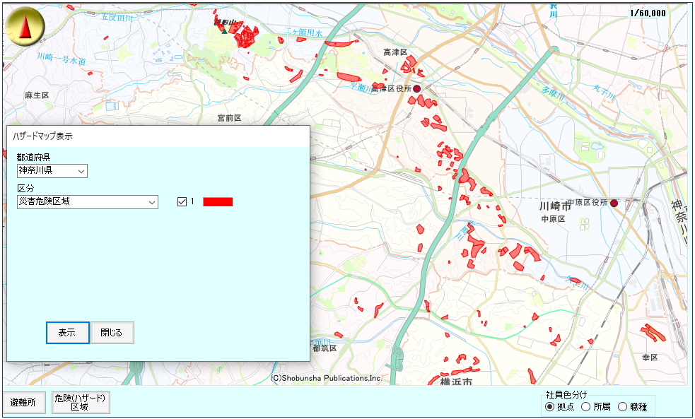Uncheck the checkbox labeled 1
Viewport: 695px width, 419px height.
(182, 202)
